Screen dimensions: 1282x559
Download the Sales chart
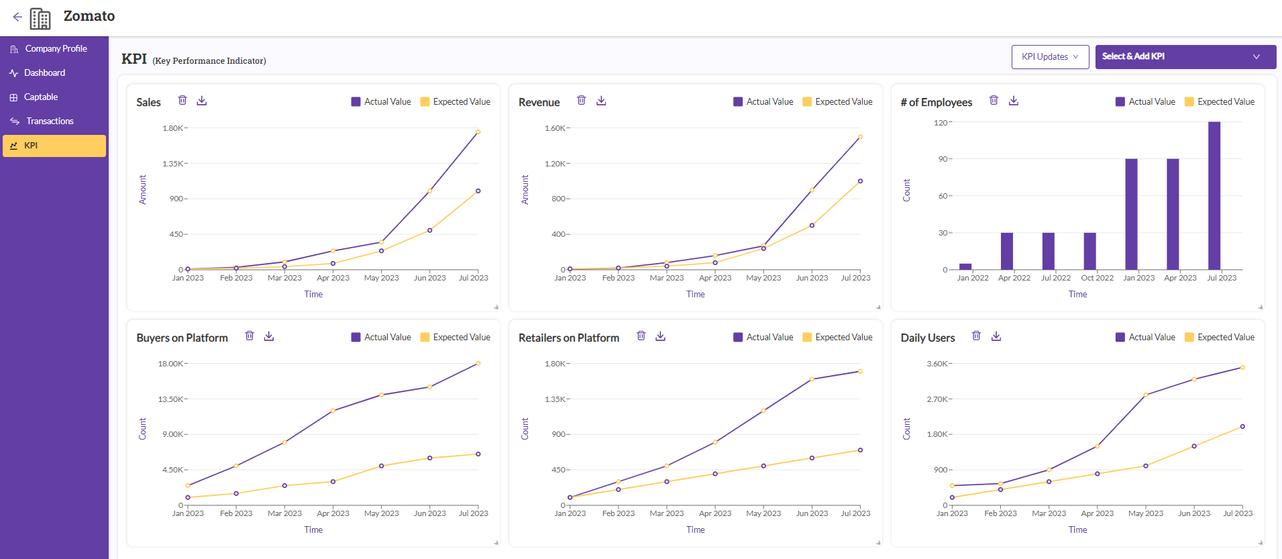(x=202, y=101)
